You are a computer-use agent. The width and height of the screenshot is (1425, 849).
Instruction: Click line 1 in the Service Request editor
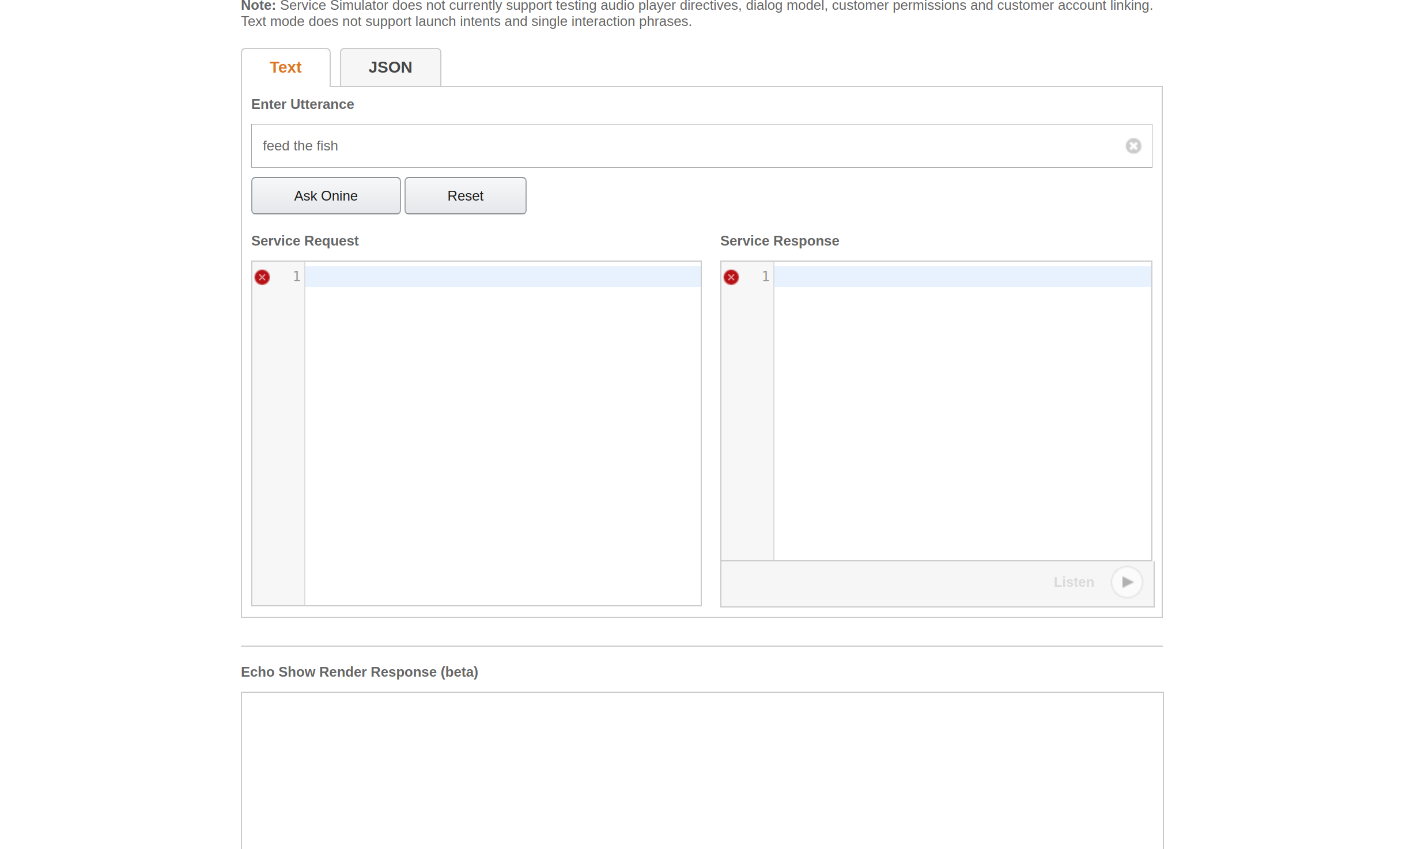click(x=502, y=277)
